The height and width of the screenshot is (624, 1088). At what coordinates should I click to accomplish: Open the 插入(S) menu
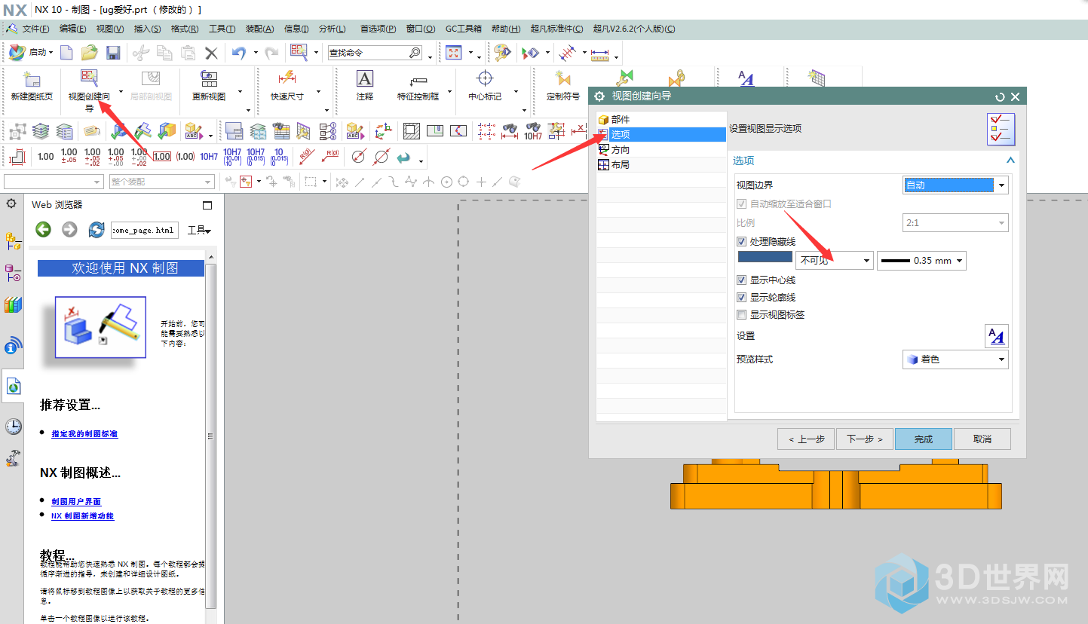click(x=147, y=29)
